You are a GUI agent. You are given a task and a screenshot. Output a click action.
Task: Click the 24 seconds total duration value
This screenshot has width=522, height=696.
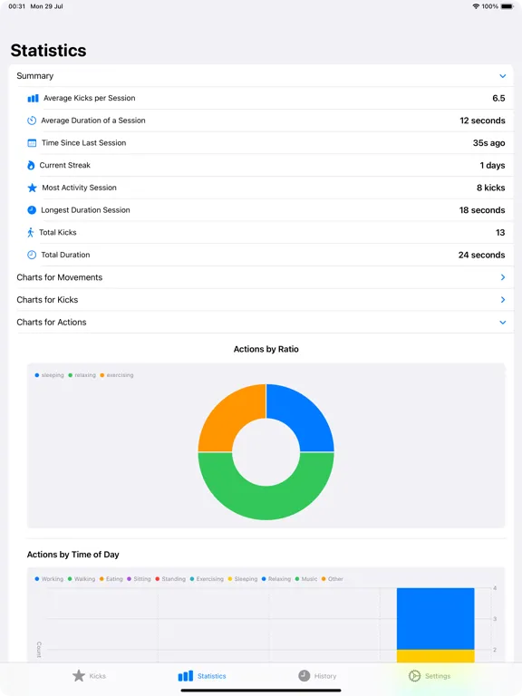(481, 255)
